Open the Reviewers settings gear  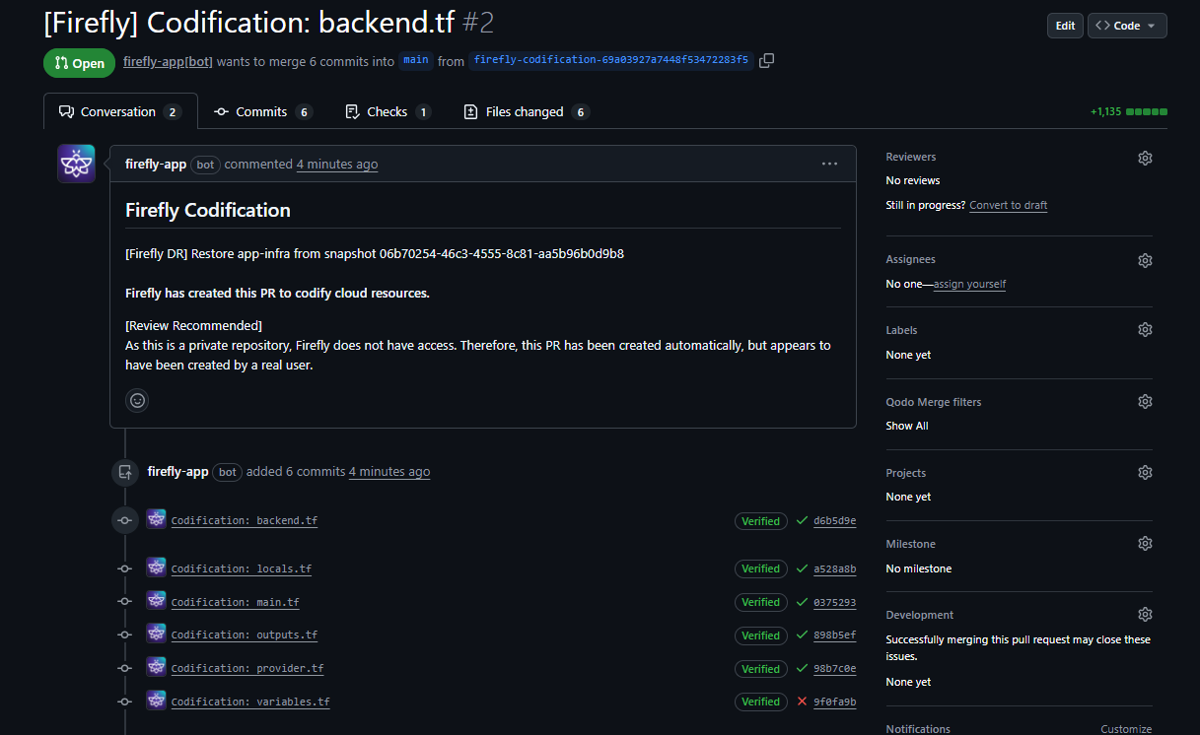[1145, 158]
